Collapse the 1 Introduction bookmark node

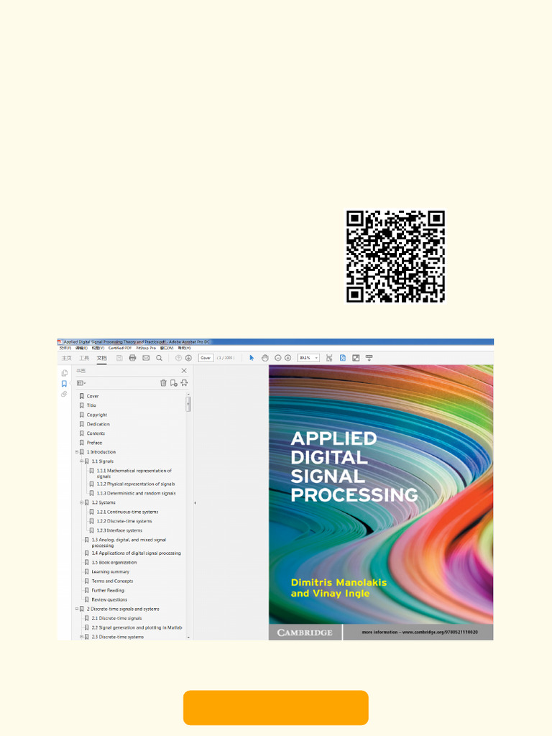(x=77, y=452)
